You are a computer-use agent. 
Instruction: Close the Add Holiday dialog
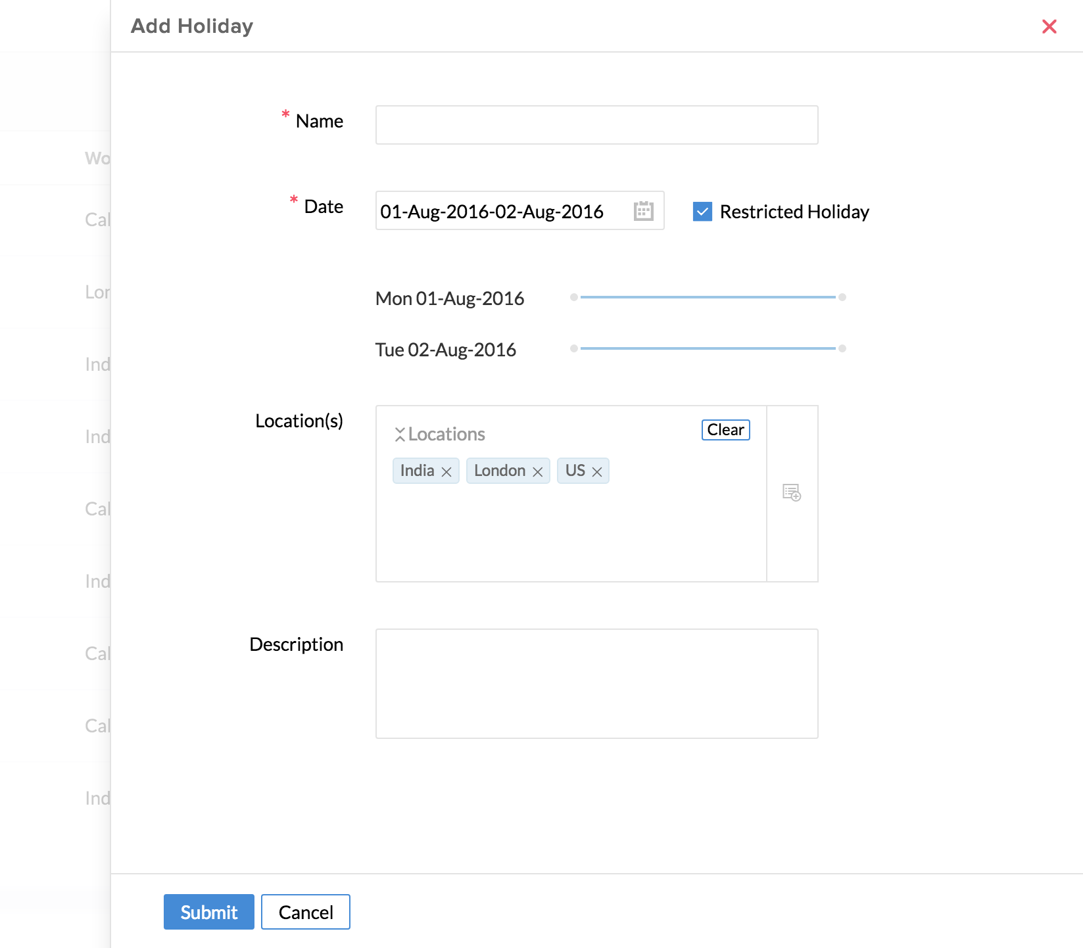tap(1049, 26)
